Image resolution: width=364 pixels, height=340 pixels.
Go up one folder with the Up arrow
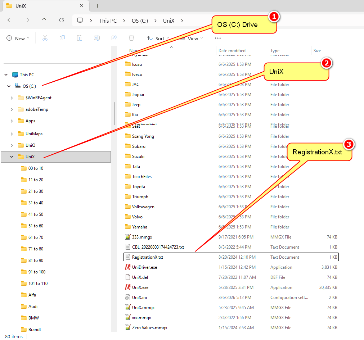tap(44, 21)
